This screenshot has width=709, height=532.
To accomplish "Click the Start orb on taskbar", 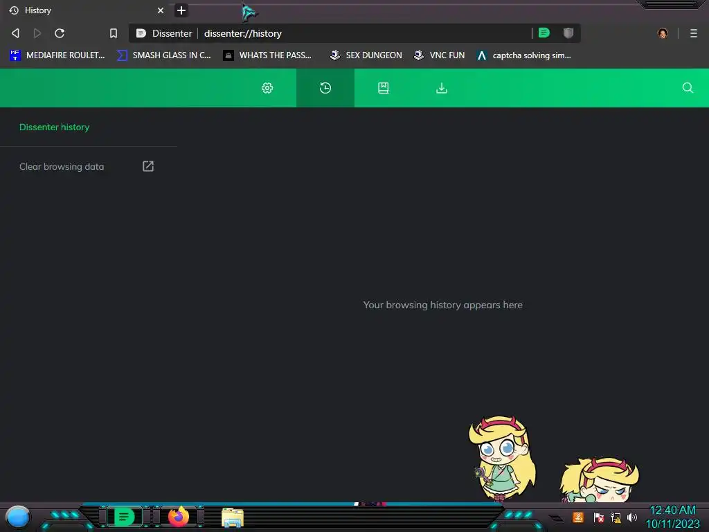I will (x=18, y=517).
